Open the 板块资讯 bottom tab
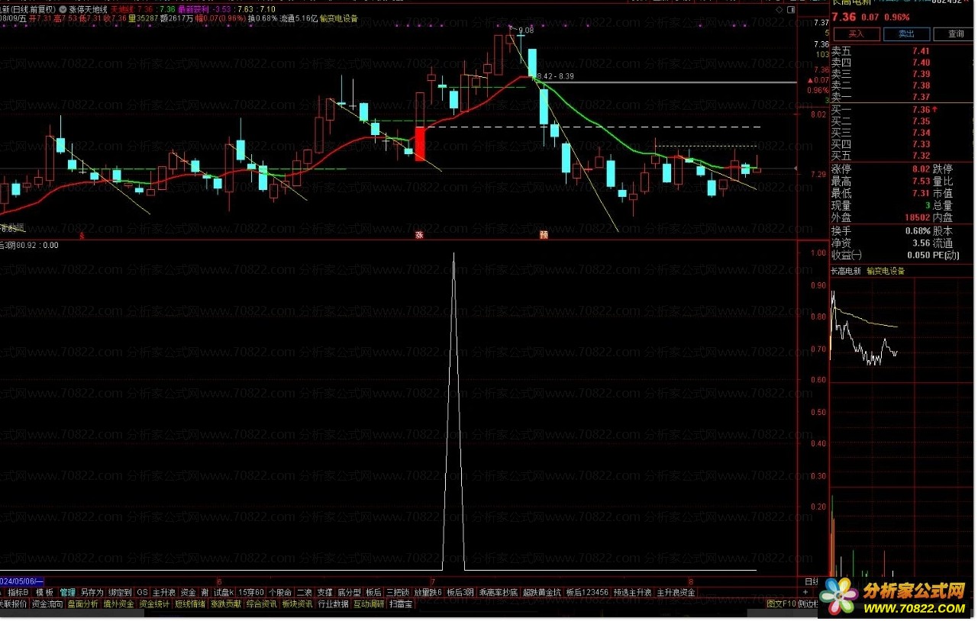The height and width of the screenshot is (621, 978). (x=297, y=603)
